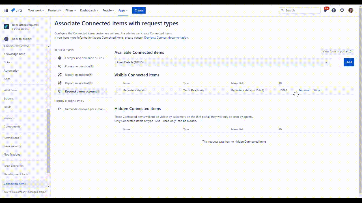
Task: Click View form in portal
Action: [x=337, y=51]
